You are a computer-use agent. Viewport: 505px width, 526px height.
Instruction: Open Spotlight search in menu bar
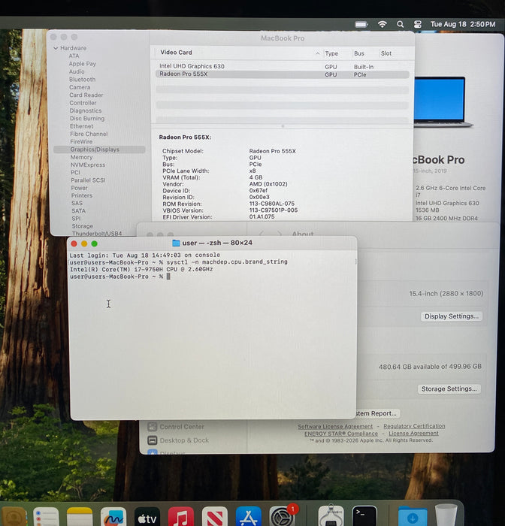pyautogui.click(x=400, y=24)
